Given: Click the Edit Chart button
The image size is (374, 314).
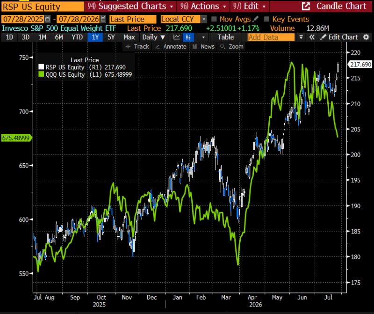Looking at the screenshot, I should [339, 37].
